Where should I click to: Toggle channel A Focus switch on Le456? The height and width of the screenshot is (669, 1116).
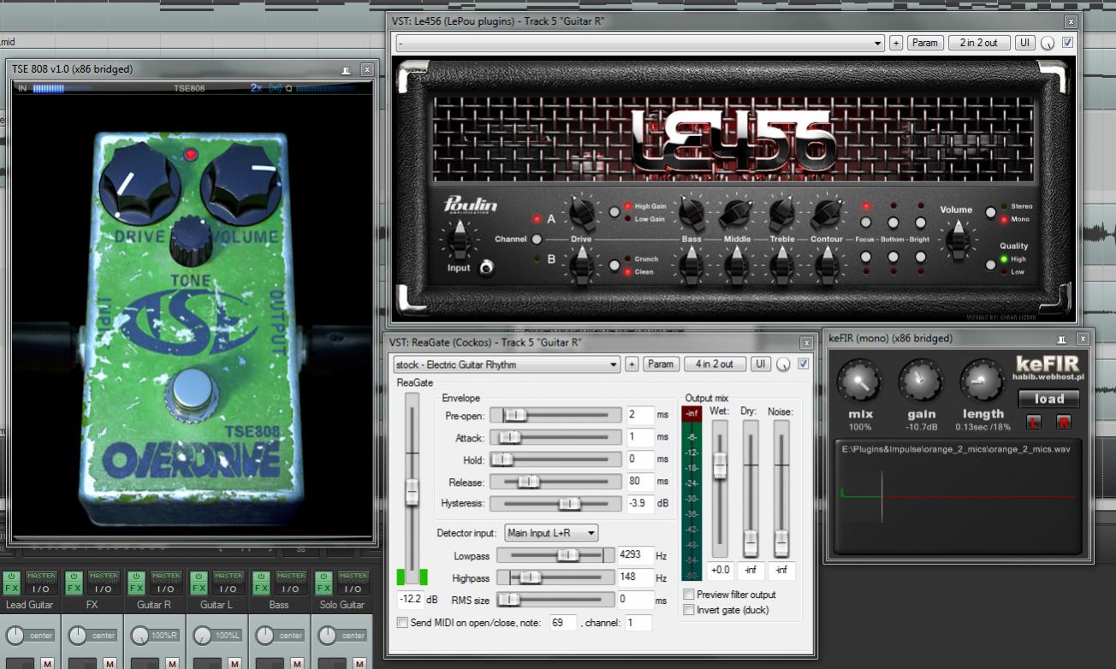[x=866, y=222]
